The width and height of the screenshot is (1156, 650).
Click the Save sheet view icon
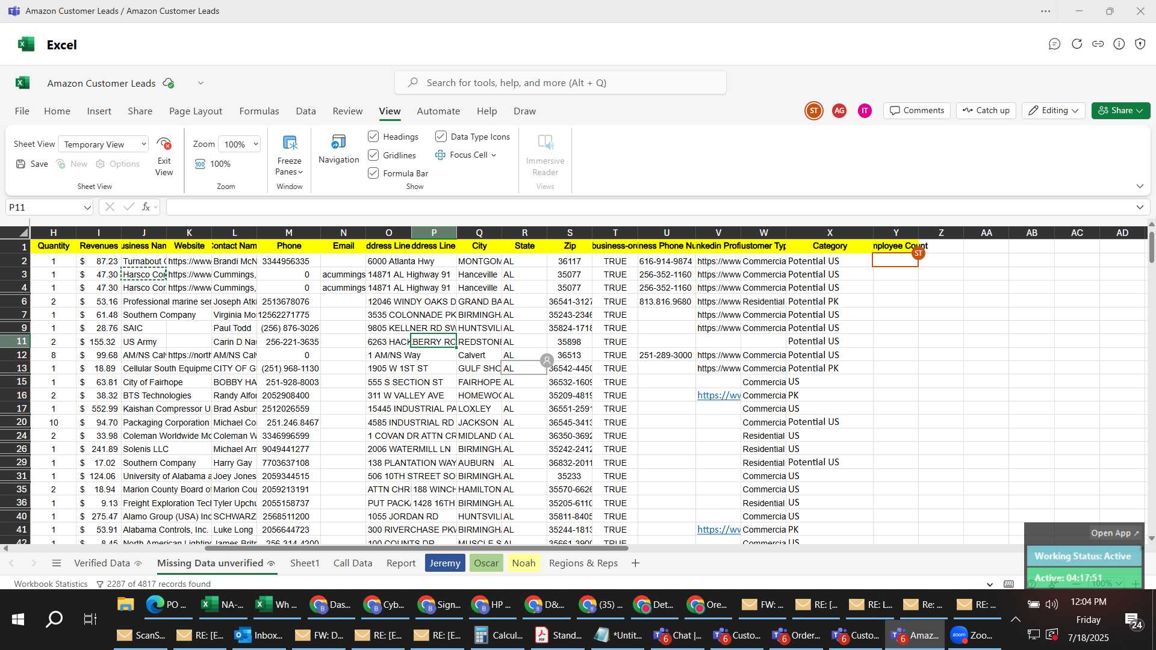pyautogui.click(x=21, y=164)
